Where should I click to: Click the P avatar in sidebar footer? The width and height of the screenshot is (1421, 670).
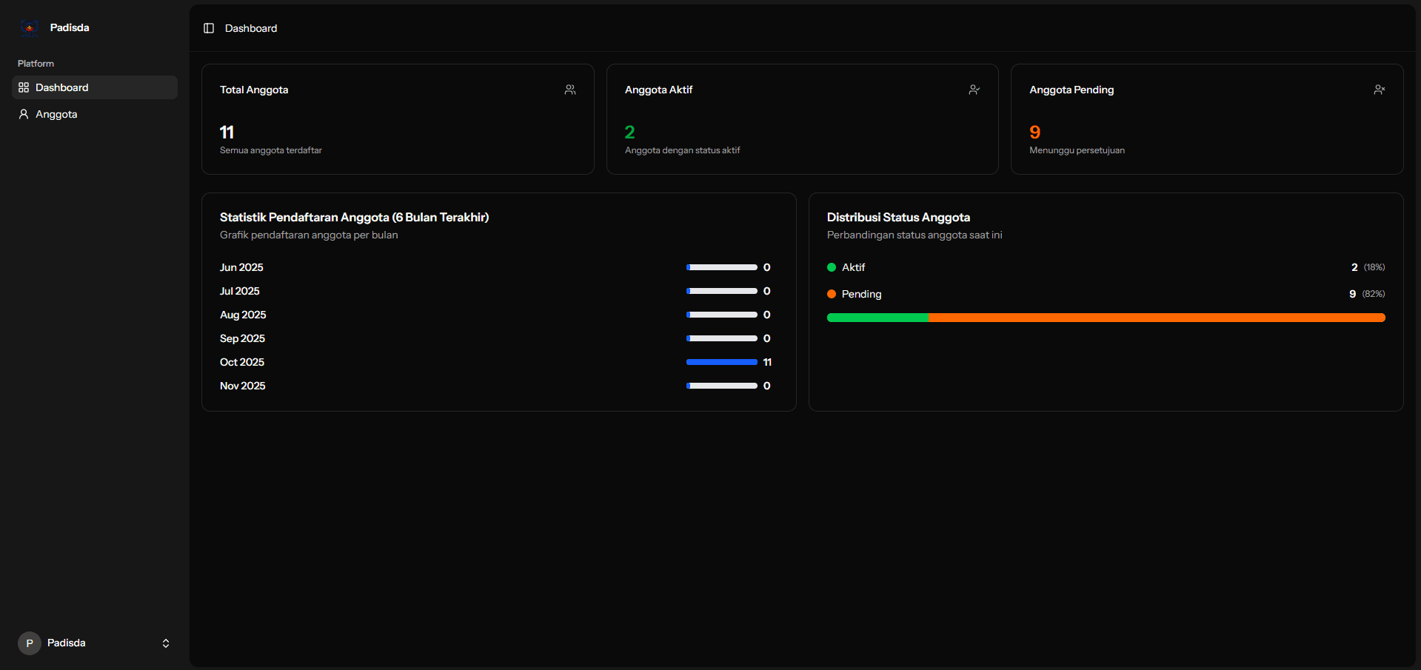30,643
